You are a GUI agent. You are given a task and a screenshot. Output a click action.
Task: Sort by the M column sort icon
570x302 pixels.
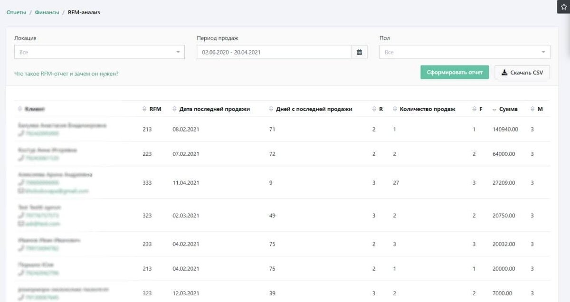point(533,109)
